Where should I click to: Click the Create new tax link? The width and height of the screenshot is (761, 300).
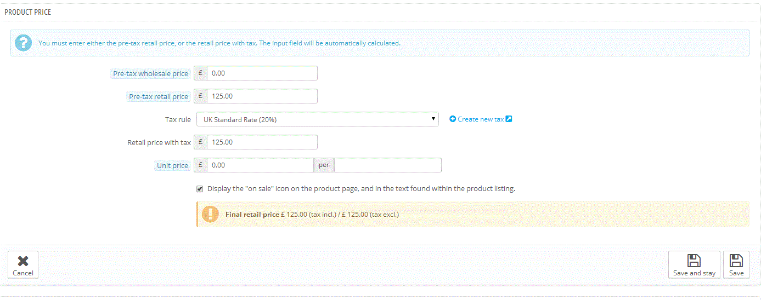(x=480, y=119)
